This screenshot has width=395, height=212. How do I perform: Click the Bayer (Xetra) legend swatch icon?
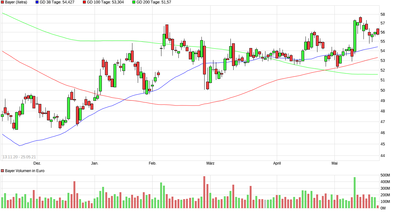[3, 3]
